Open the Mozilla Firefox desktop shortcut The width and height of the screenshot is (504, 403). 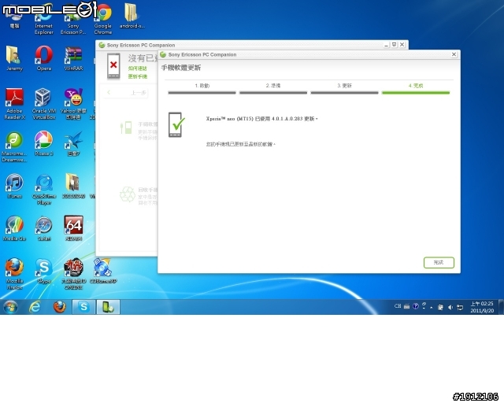tap(14, 274)
